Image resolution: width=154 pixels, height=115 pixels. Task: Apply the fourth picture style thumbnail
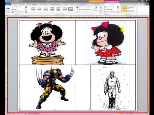[52, 9]
